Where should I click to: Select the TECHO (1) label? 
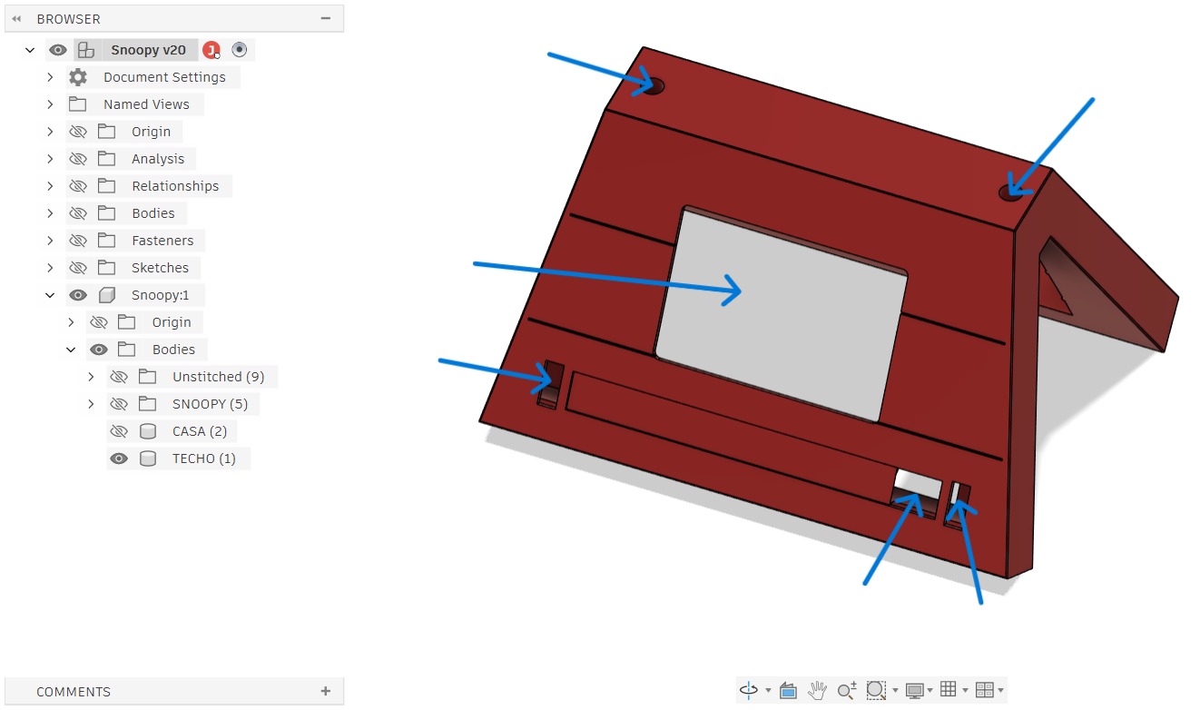[204, 459]
